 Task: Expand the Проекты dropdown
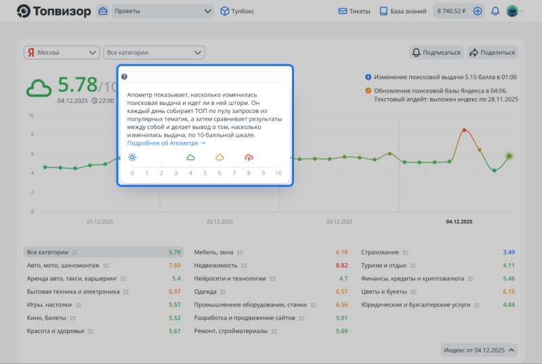click(x=163, y=11)
